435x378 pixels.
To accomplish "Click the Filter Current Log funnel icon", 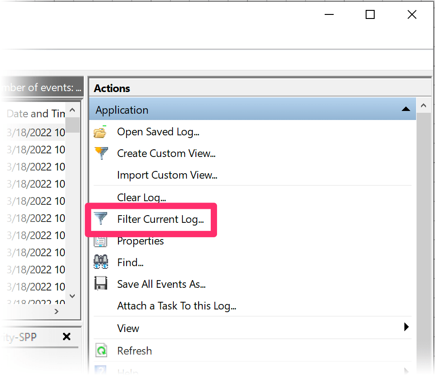I will [101, 219].
